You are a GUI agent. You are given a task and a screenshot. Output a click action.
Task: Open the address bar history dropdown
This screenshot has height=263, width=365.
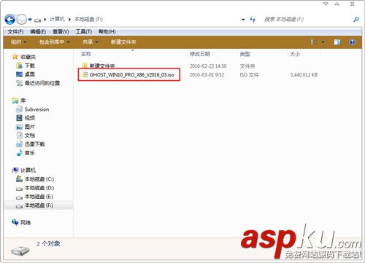click(243, 20)
